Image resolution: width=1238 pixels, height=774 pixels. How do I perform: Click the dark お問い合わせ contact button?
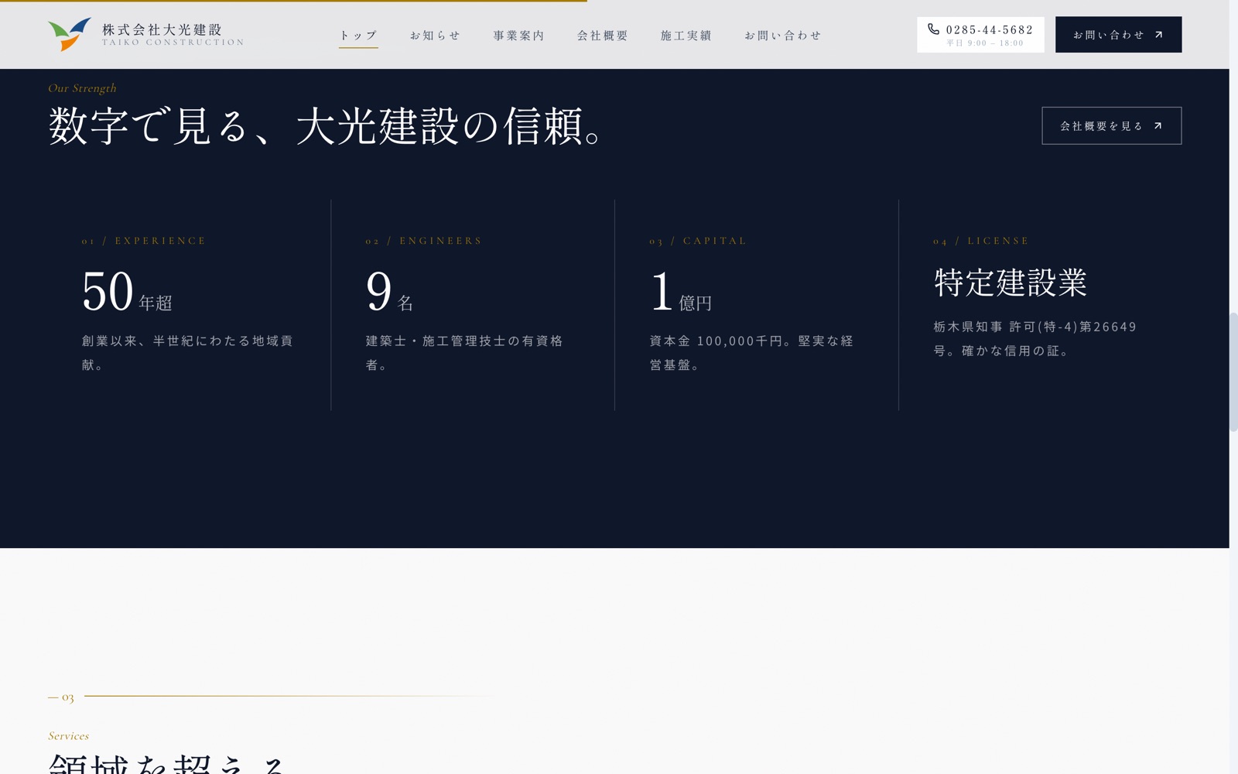(x=1118, y=35)
